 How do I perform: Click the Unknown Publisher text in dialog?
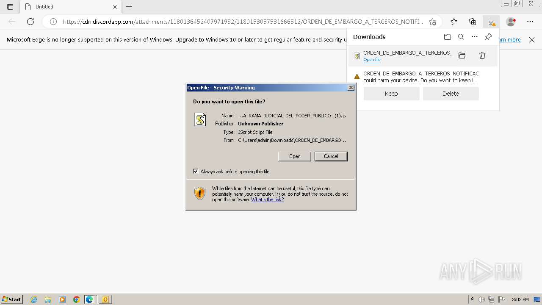(x=260, y=124)
